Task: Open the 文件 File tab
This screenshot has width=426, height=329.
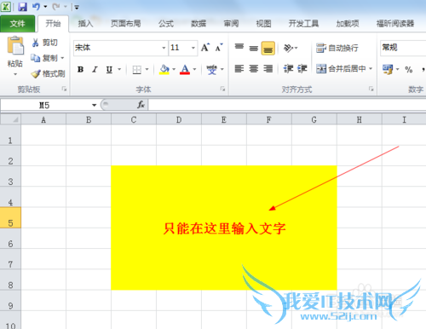Action: pos(18,24)
